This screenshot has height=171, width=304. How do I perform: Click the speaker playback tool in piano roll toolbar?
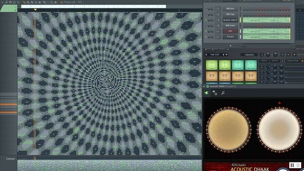click(x=56, y=2)
